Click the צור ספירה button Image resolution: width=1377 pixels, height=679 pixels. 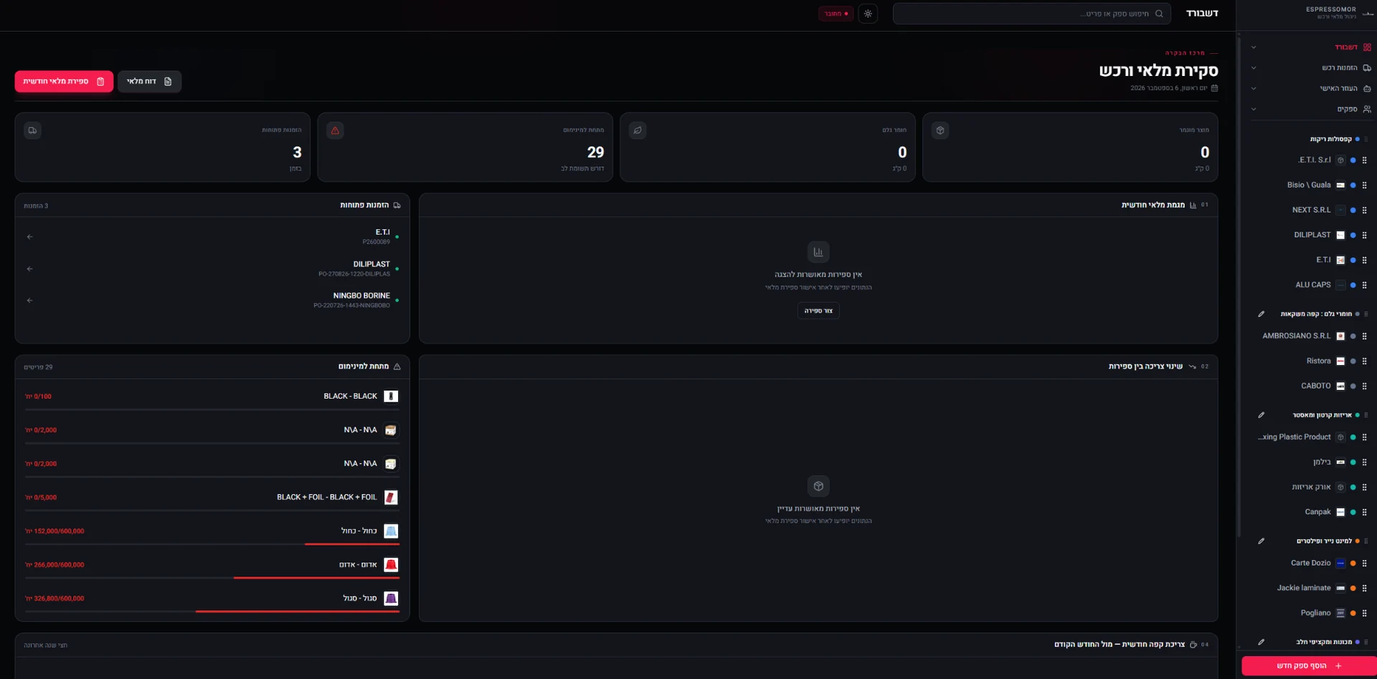pyautogui.click(x=818, y=310)
